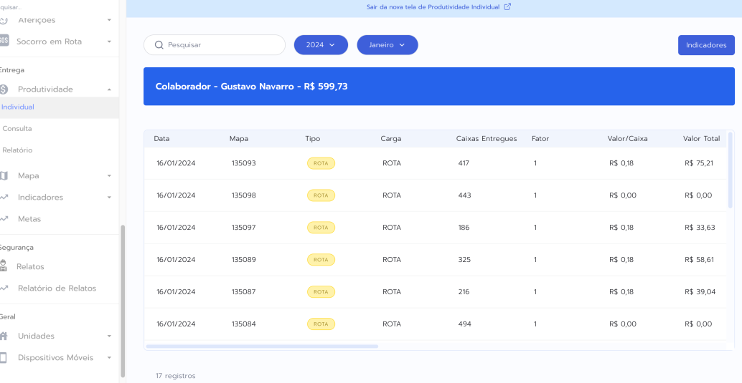Click the Dispositivos Móveis device icon

point(4,357)
